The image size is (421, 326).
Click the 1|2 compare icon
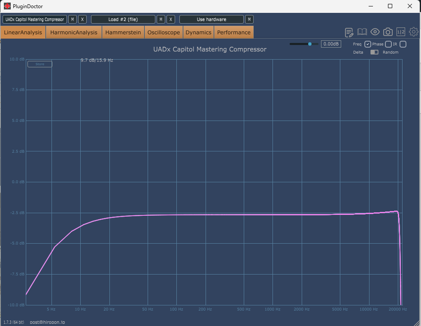(400, 32)
